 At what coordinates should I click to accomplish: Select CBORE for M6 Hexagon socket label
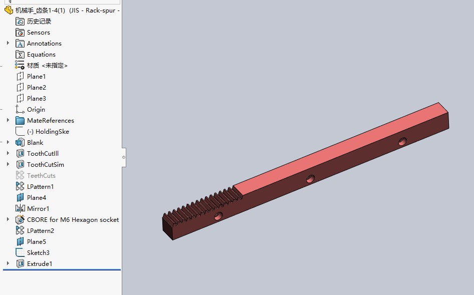(x=73, y=220)
